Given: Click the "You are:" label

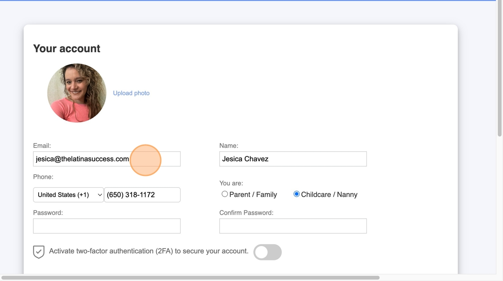Looking at the screenshot, I should coord(231,183).
